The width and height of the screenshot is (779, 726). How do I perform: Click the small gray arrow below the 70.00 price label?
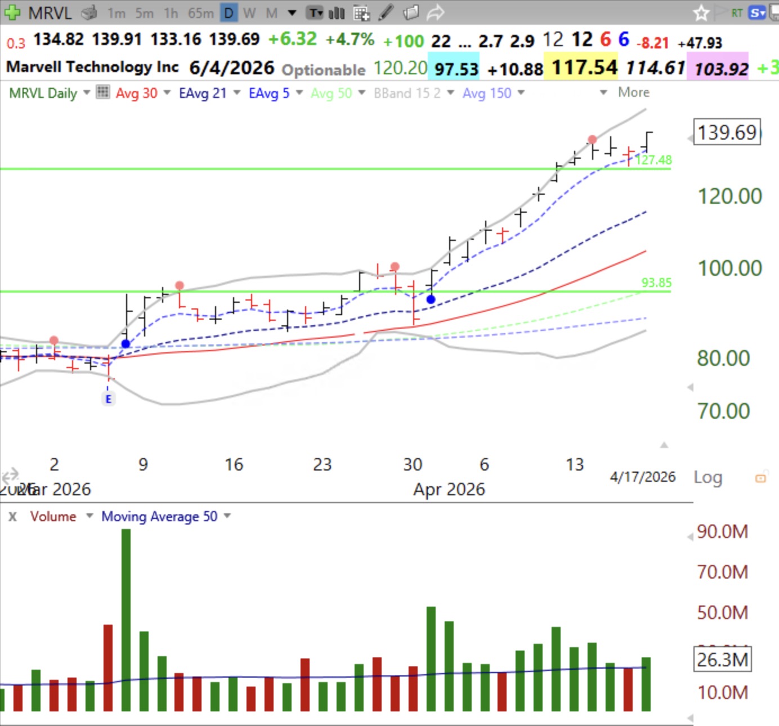pyautogui.click(x=664, y=445)
